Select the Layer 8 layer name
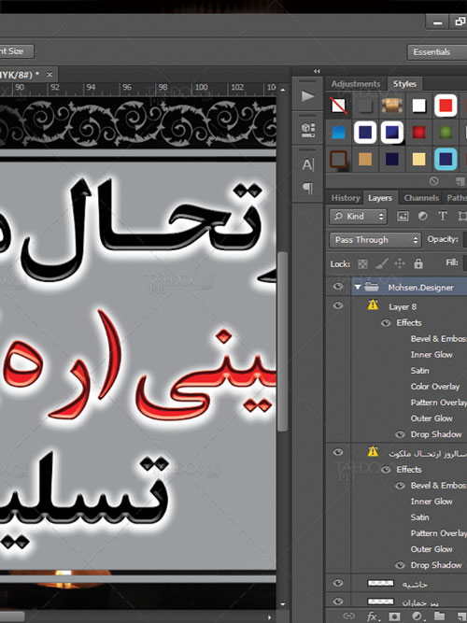467x623 pixels. click(x=403, y=306)
